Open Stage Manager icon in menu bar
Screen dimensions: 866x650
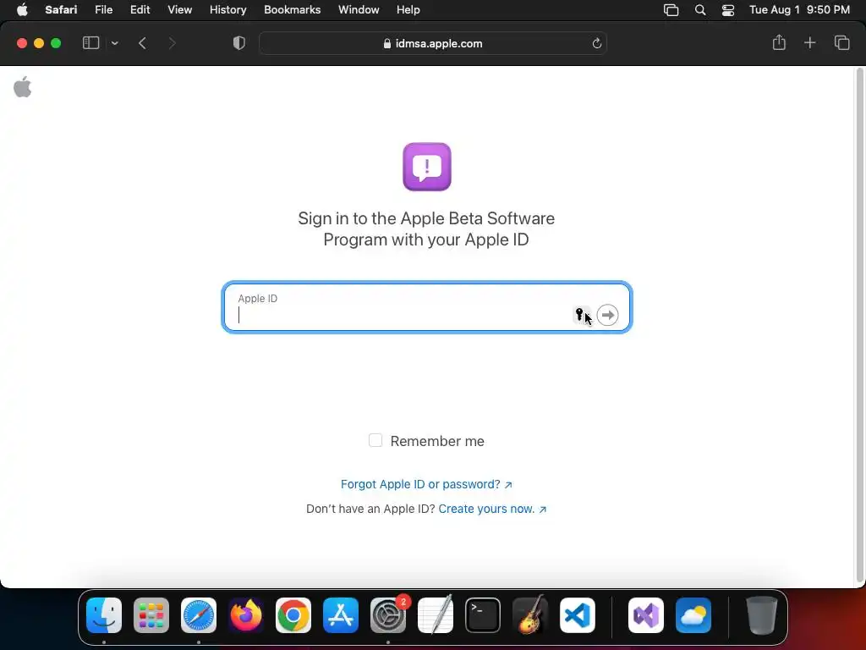pos(671,10)
